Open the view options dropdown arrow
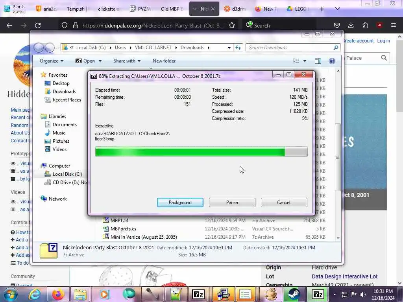 (305, 61)
